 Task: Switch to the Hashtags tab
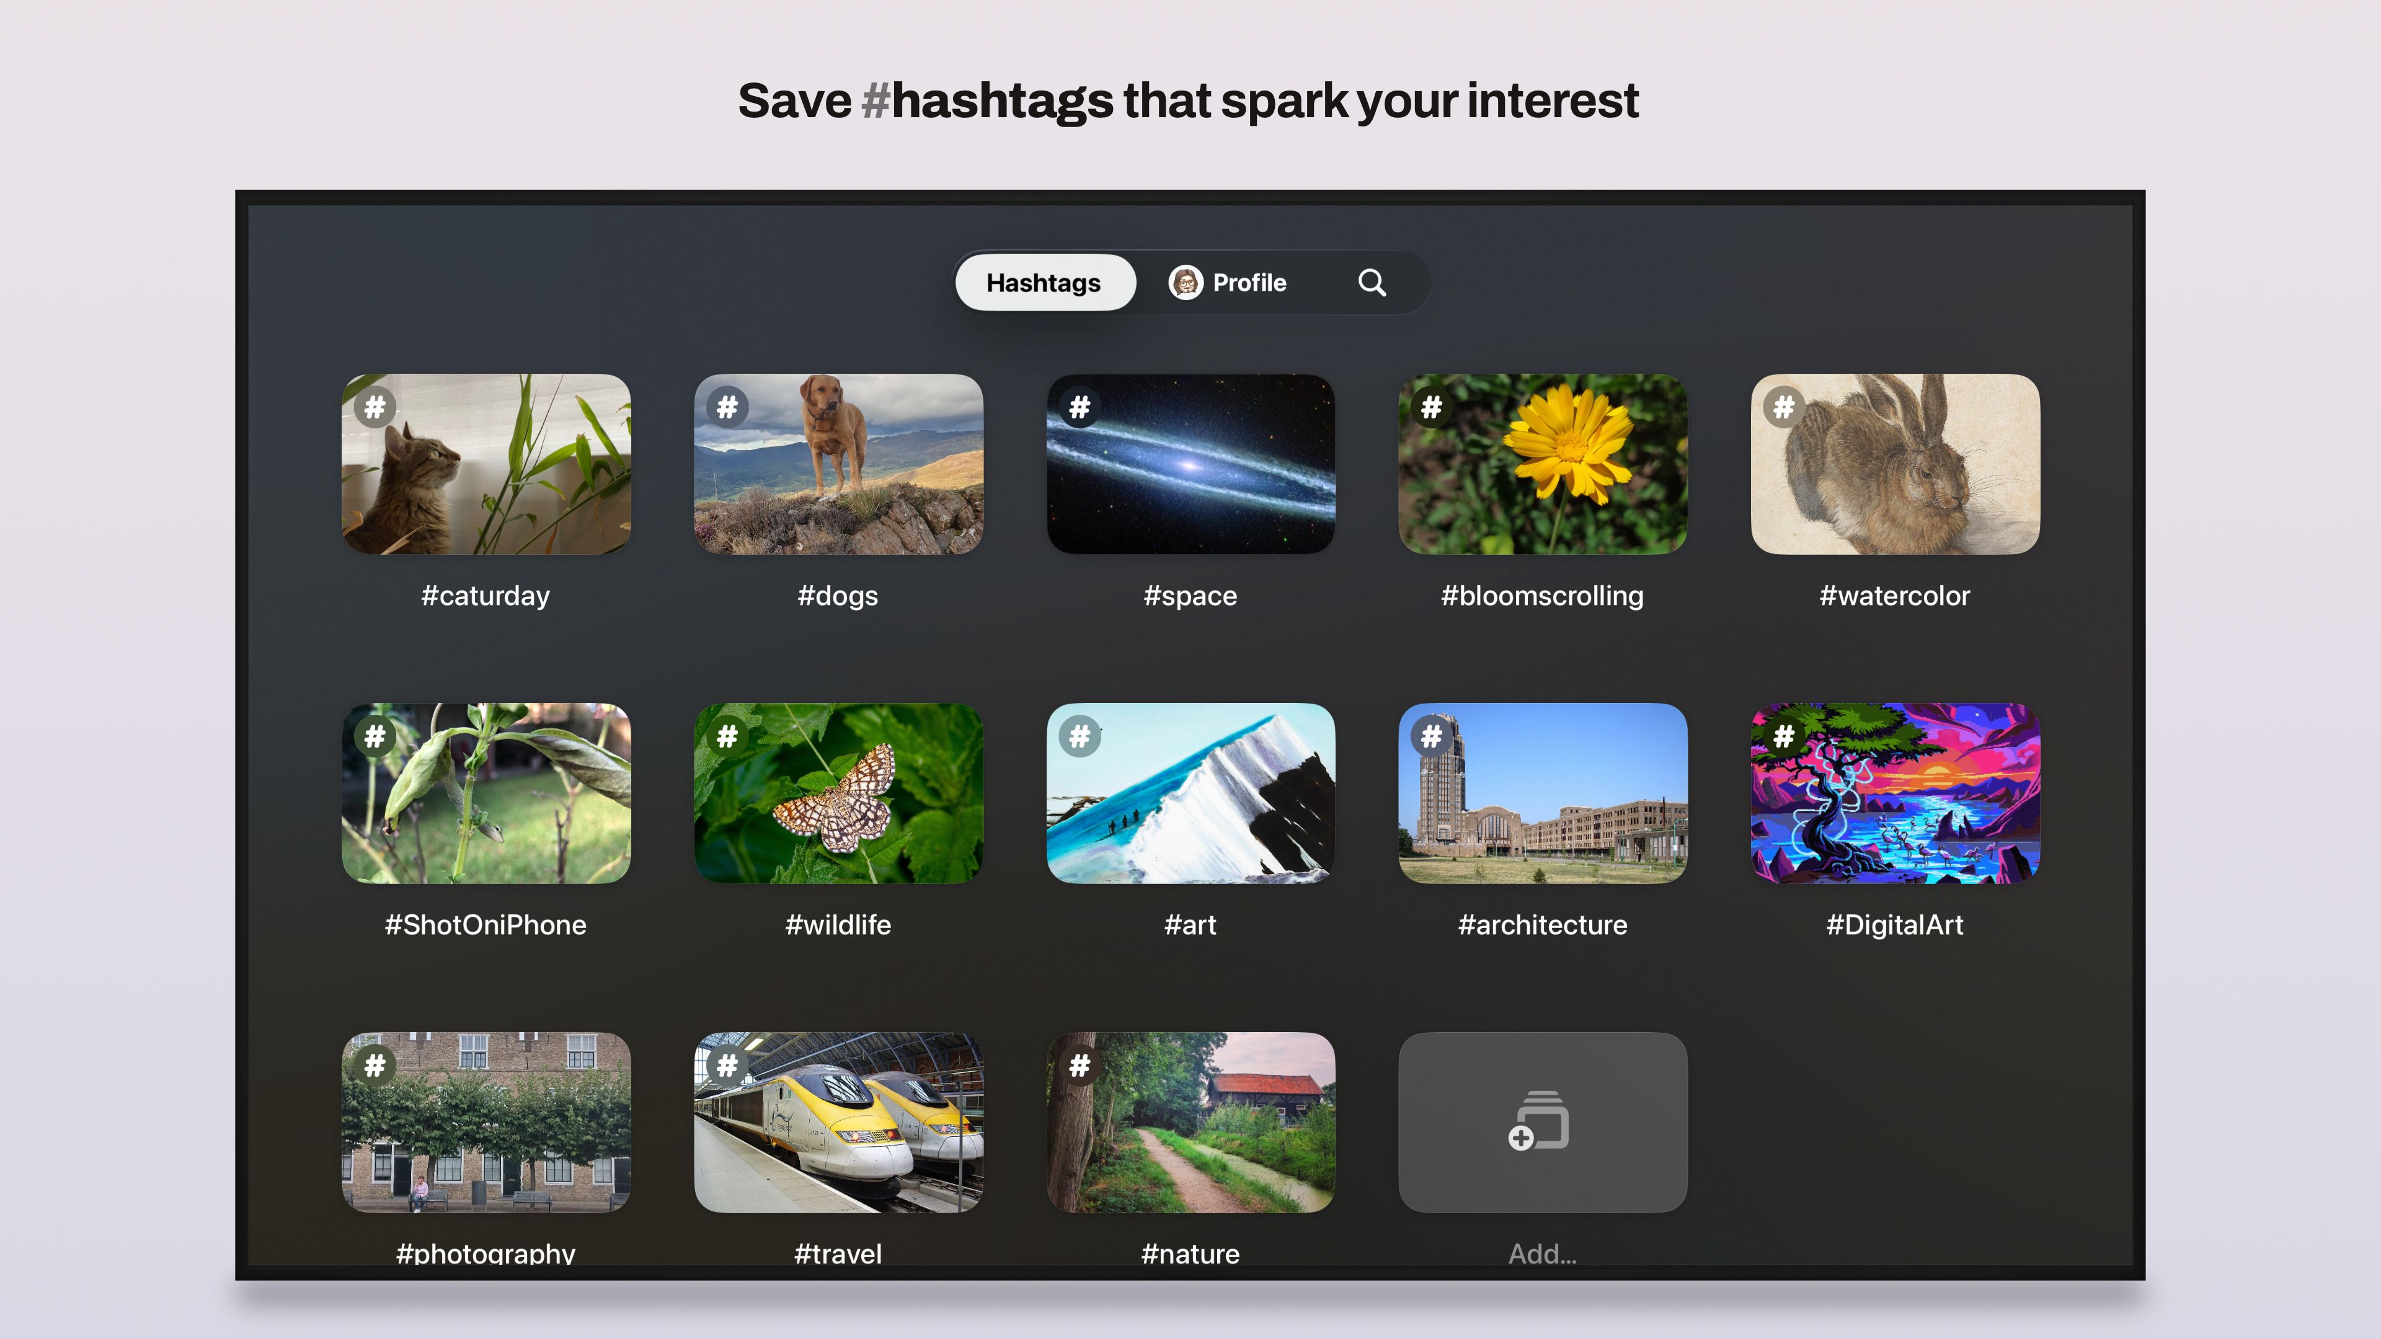[x=1044, y=283]
